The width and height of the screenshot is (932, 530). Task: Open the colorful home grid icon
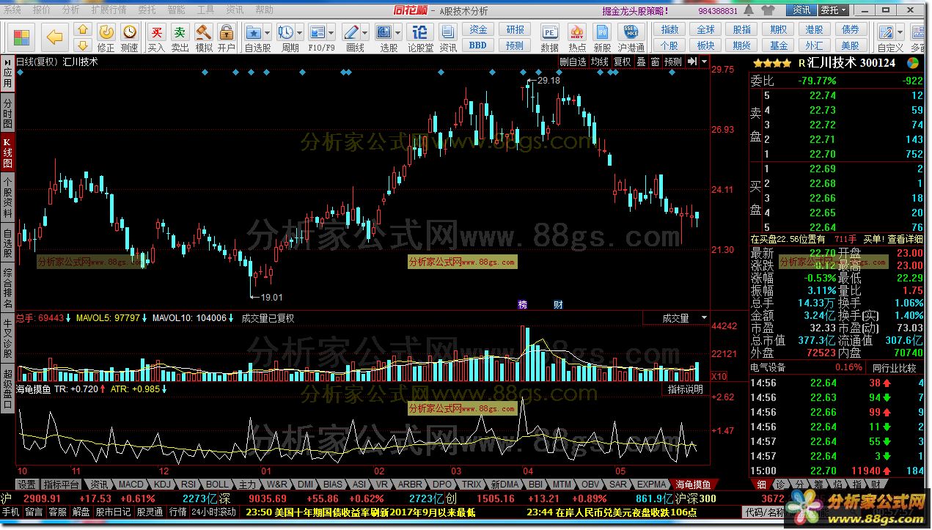point(22,37)
